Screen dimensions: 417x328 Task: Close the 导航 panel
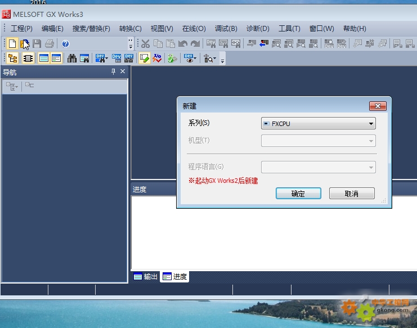tap(123, 71)
